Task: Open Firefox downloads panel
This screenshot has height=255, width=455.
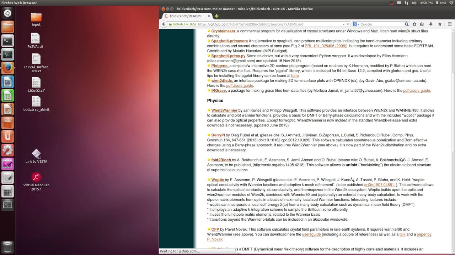Action: [431, 24]
